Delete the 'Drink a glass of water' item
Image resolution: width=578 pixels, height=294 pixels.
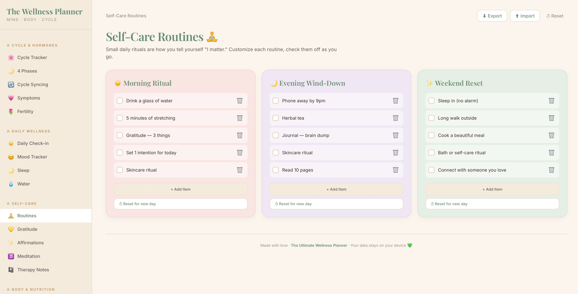(x=240, y=101)
